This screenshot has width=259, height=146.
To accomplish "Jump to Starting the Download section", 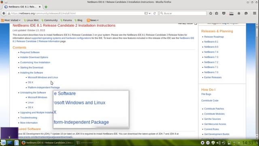I will [32, 68].
